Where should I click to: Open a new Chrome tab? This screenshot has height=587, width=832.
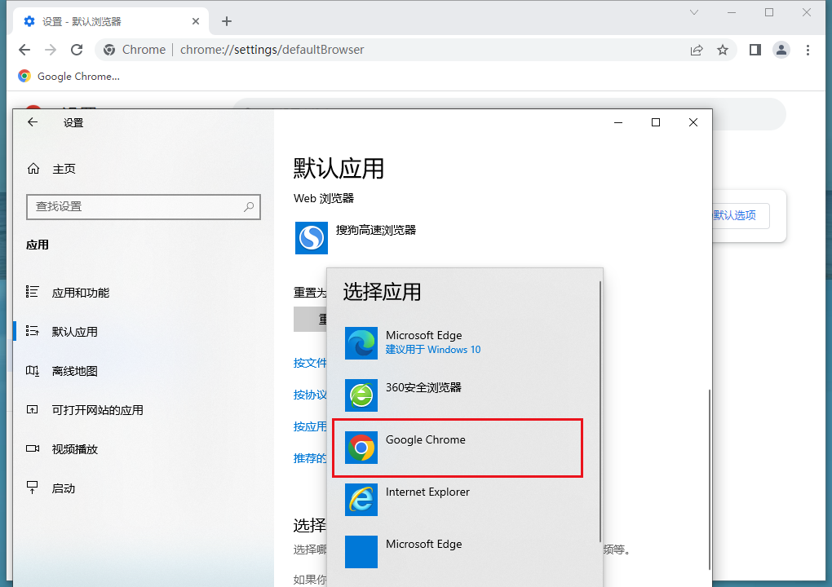pos(227,21)
